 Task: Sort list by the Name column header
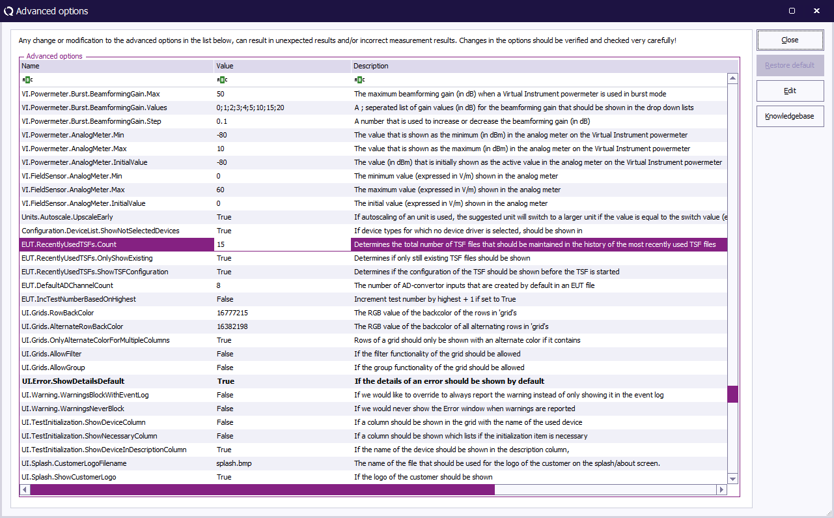click(116, 66)
